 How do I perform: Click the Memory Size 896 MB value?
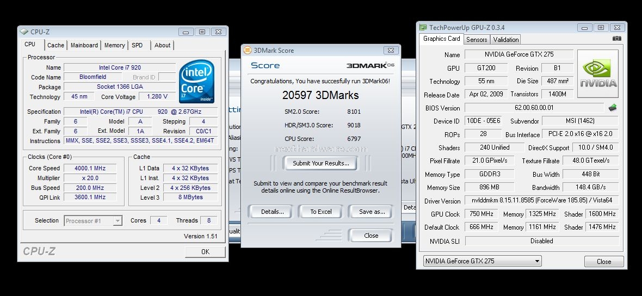(489, 187)
